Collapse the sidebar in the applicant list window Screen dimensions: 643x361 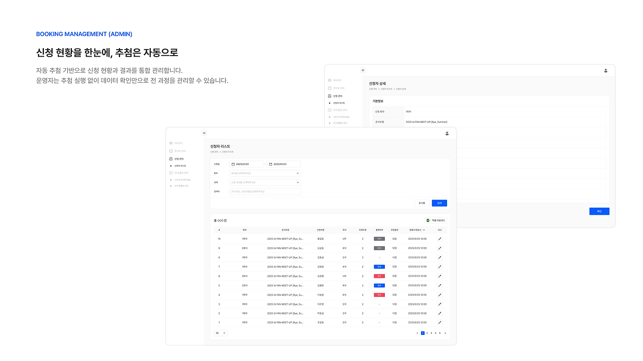click(204, 133)
